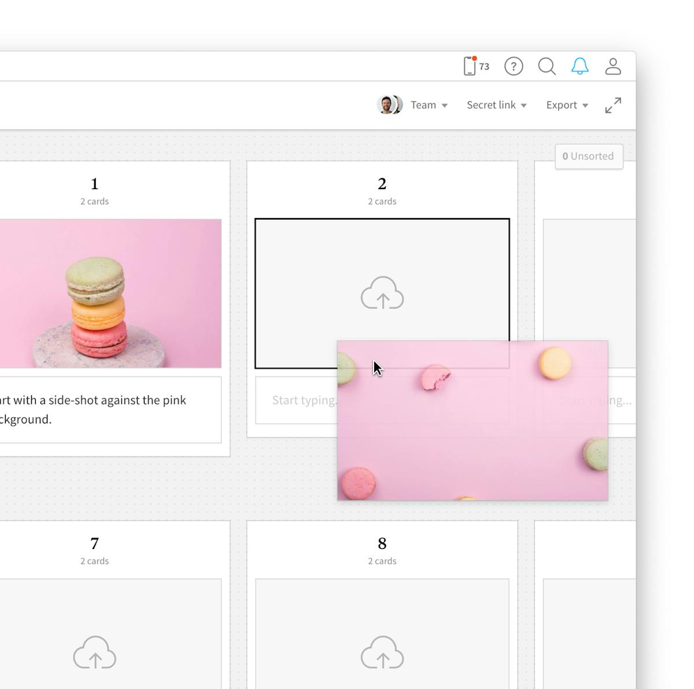Open search using the magnifier icon
This screenshot has width=694, height=689.
click(547, 66)
